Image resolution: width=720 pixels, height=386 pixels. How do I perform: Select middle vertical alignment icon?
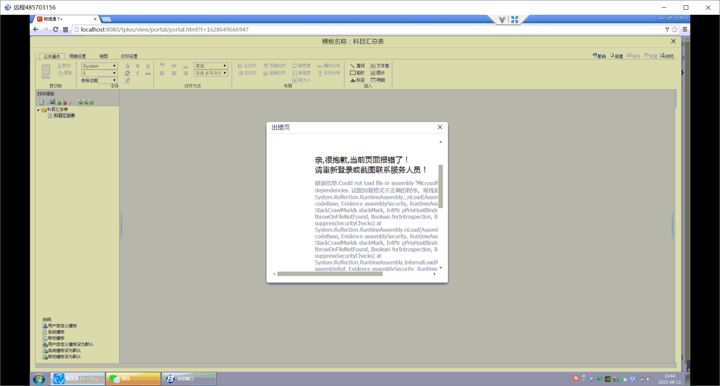[174, 65]
